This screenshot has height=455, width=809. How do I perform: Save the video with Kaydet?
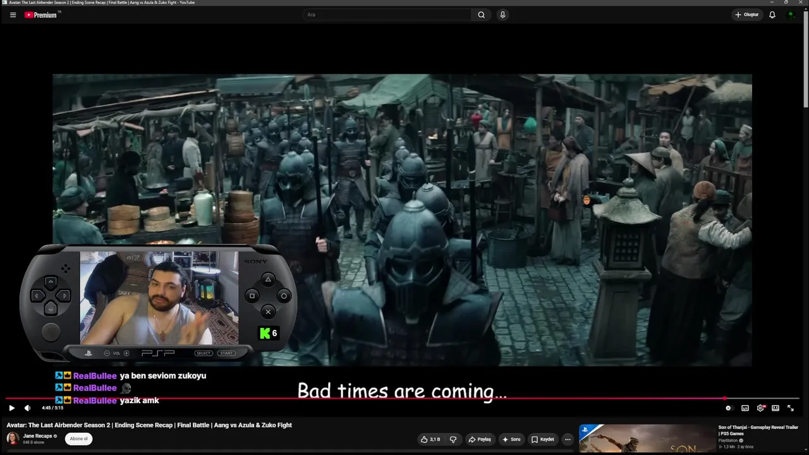point(542,439)
